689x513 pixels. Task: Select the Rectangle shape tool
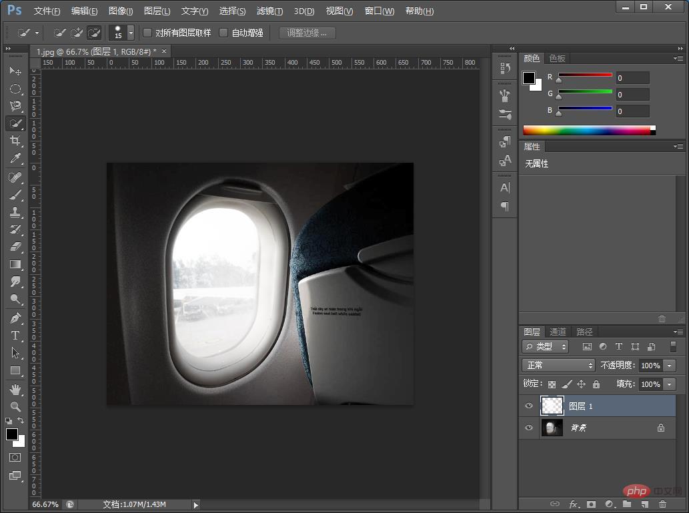tap(15, 370)
